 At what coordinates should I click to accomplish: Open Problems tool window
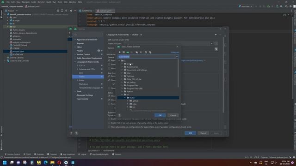[39, 154]
